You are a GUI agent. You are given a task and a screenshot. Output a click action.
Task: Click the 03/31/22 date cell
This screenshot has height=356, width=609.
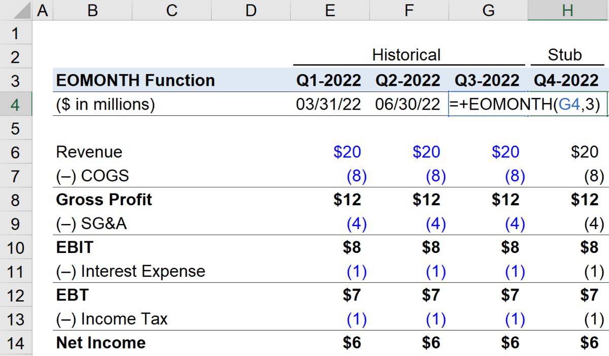pyautogui.click(x=329, y=104)
